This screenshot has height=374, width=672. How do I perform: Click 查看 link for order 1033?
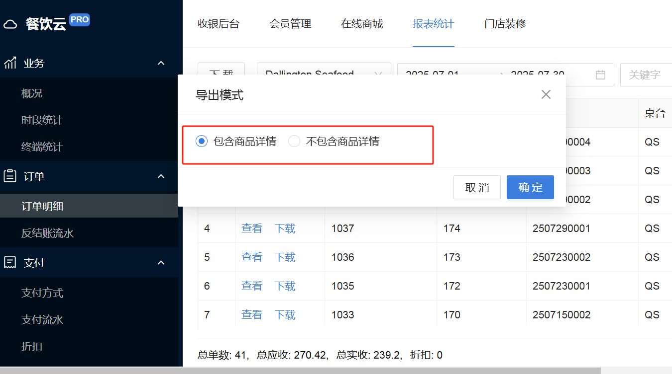point(252,315)
